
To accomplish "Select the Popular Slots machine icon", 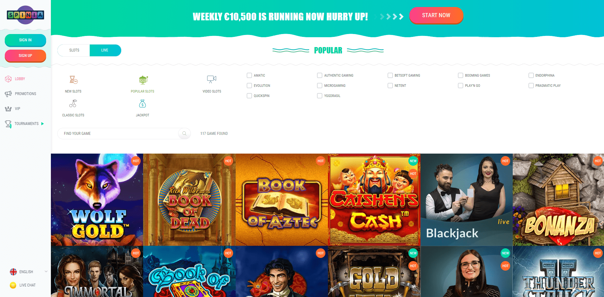I will (143, 79).
